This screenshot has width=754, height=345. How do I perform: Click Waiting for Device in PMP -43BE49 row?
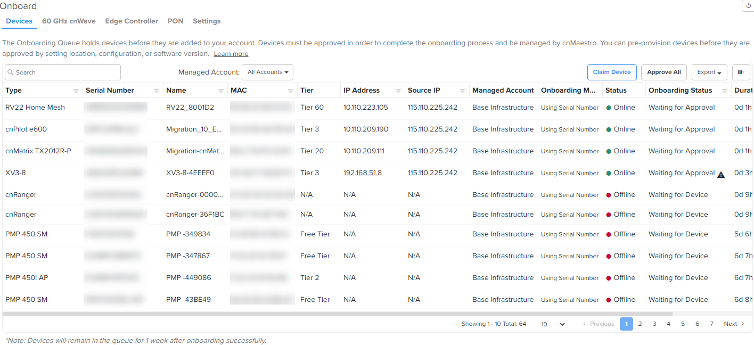[x=678, y=300]
